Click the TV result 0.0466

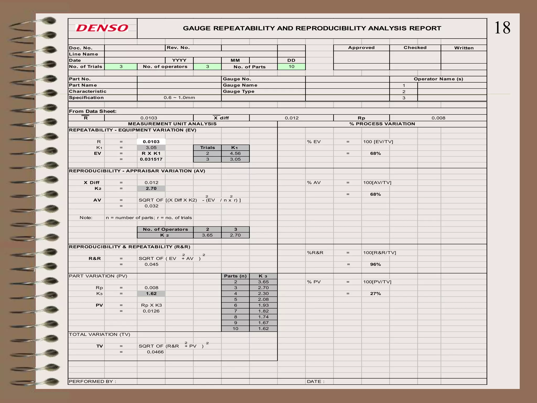click(155, 352)
